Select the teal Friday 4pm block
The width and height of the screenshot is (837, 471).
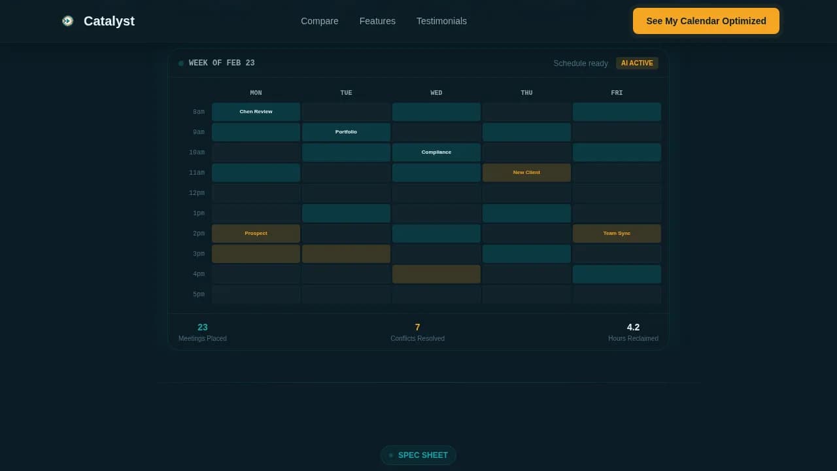tap(617, 274)
